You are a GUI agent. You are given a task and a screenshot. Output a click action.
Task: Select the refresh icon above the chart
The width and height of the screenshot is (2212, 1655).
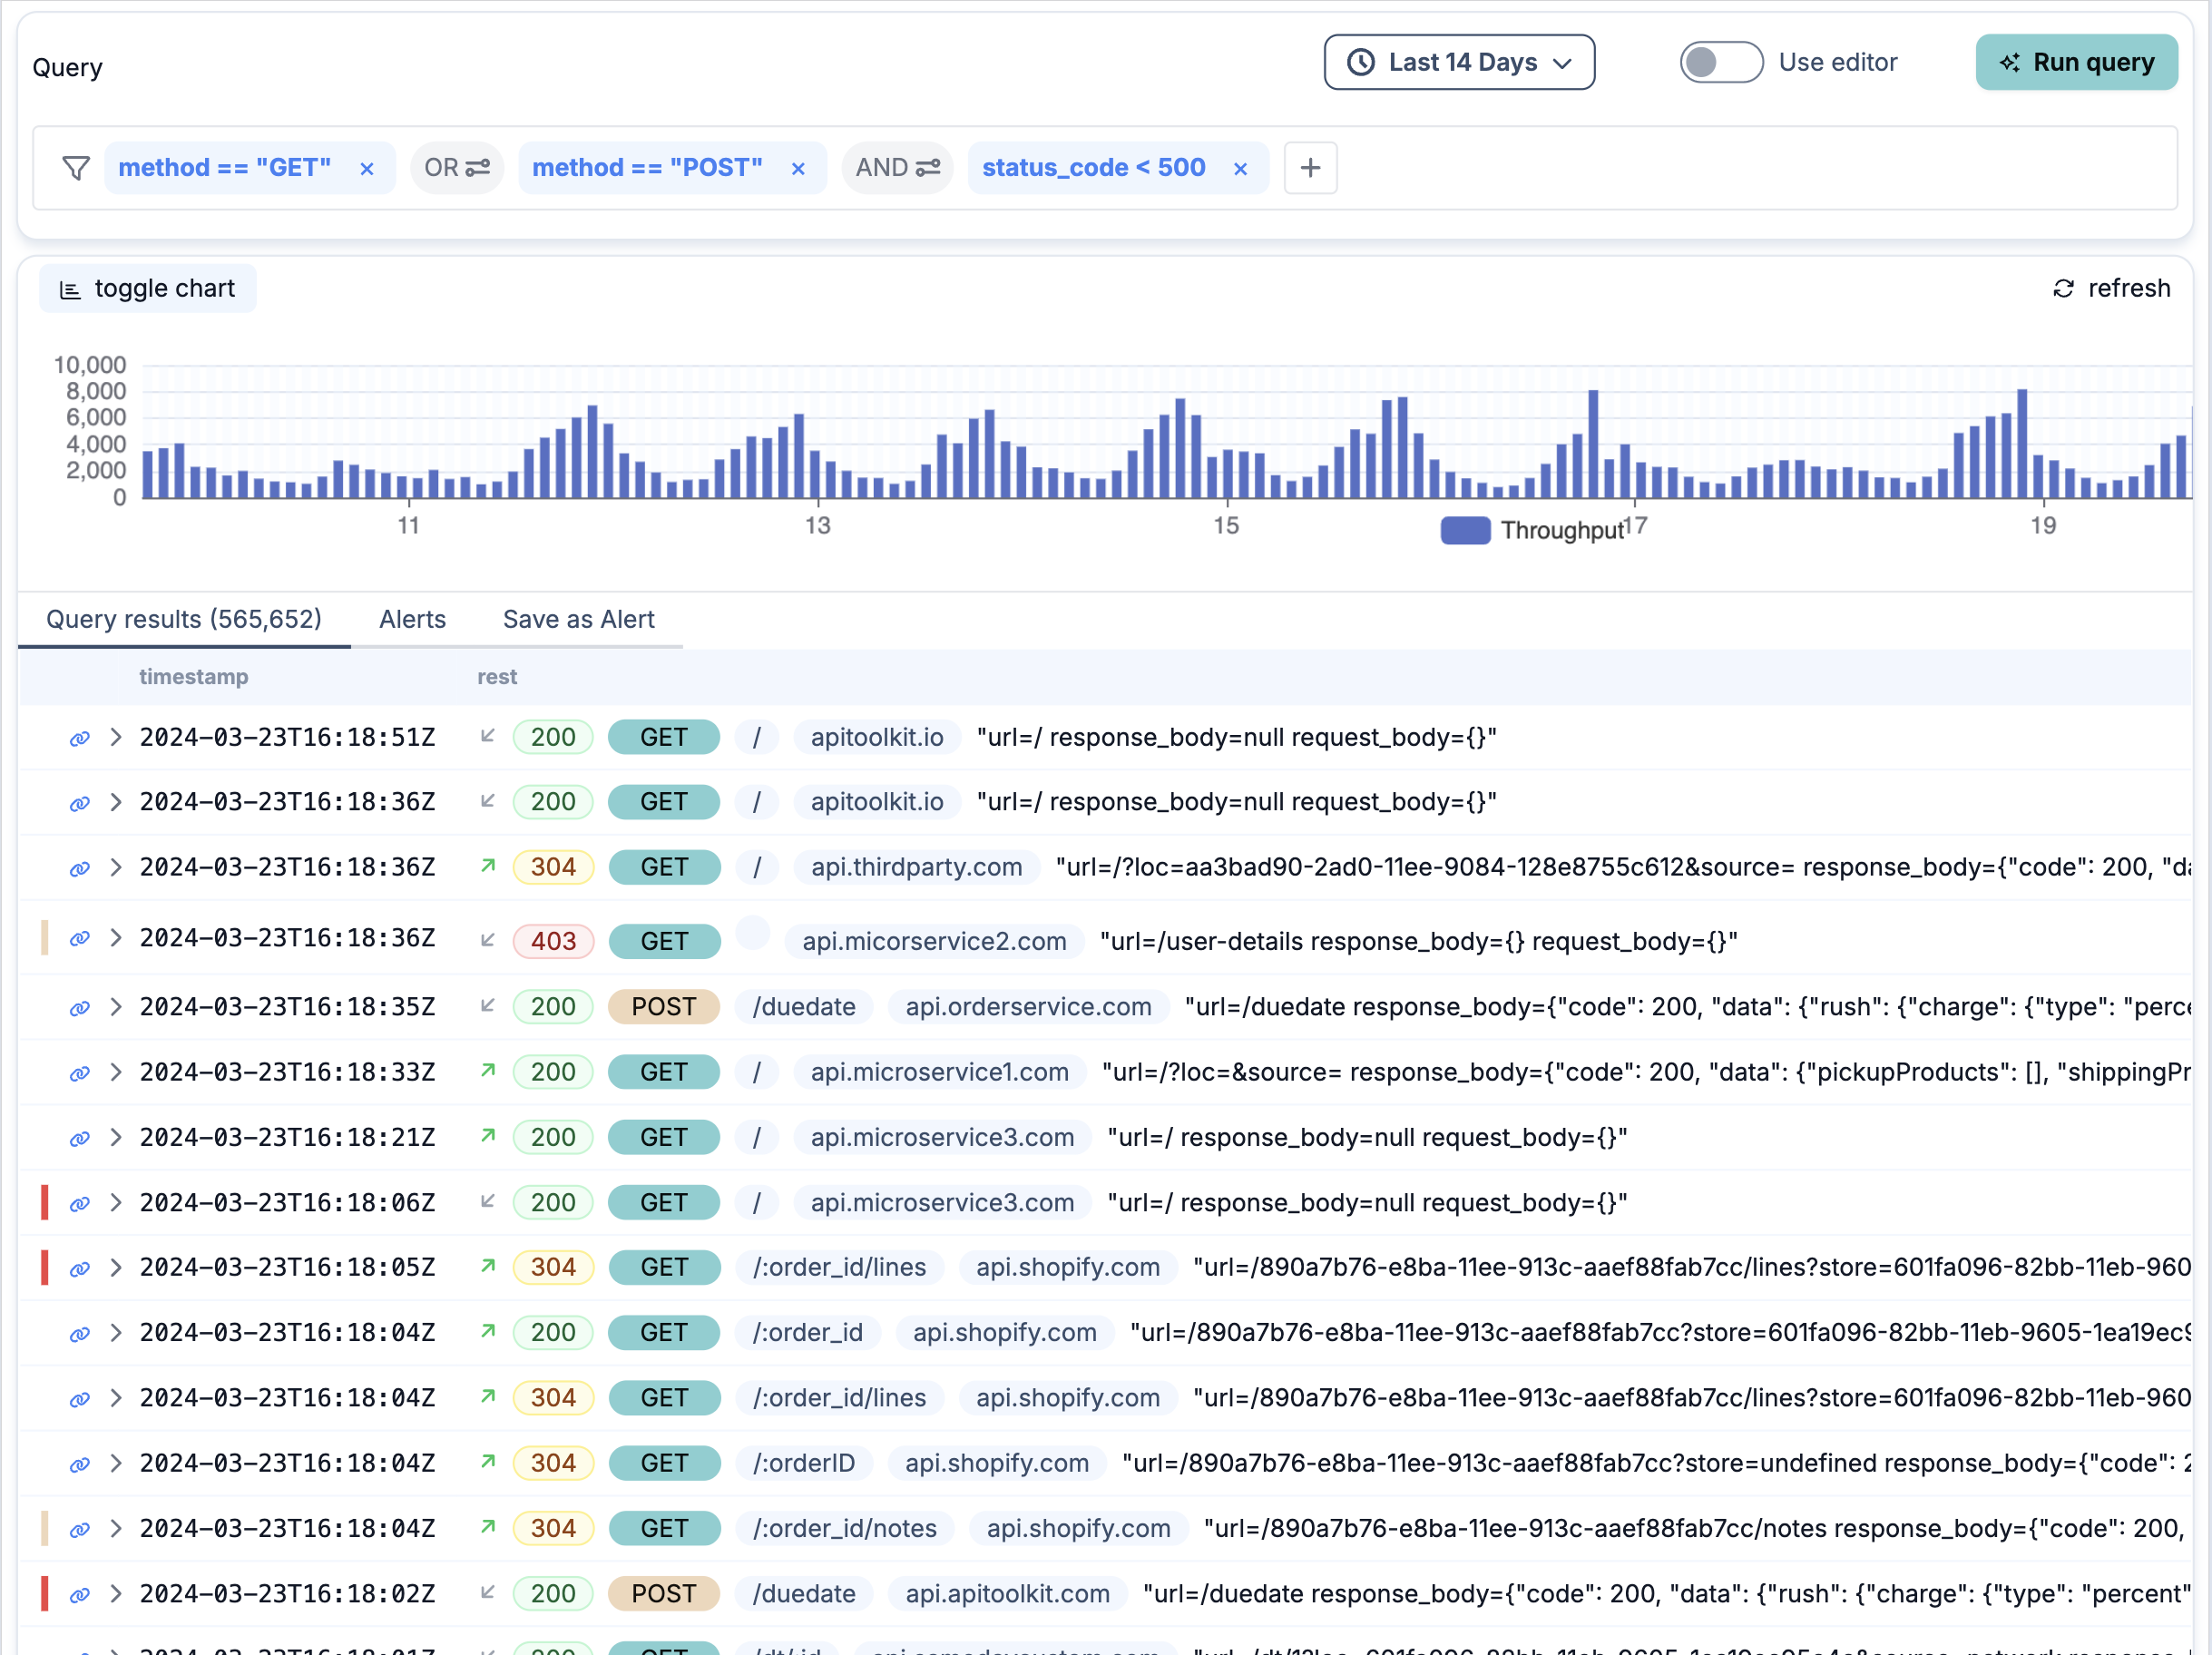click(x=2063, y=288)
